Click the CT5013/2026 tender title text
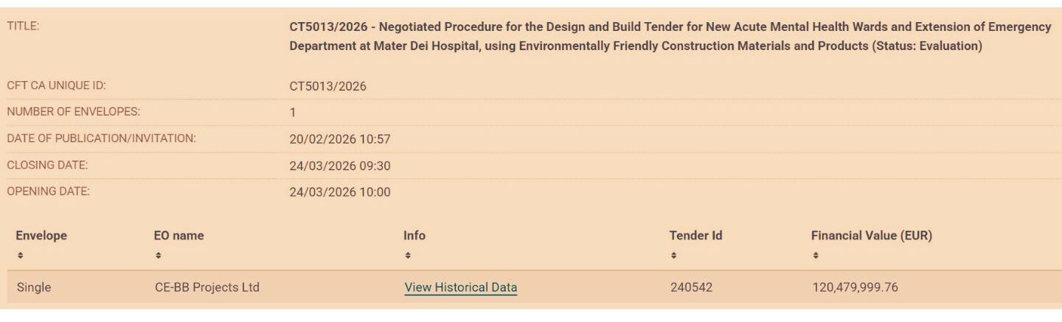Image resolution: width=1062 pixels, height=322 pixels. click(670, 36)
